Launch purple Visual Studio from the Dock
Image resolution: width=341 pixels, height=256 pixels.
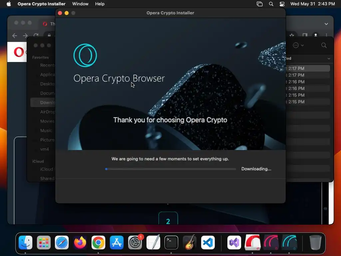pos(234,243)
